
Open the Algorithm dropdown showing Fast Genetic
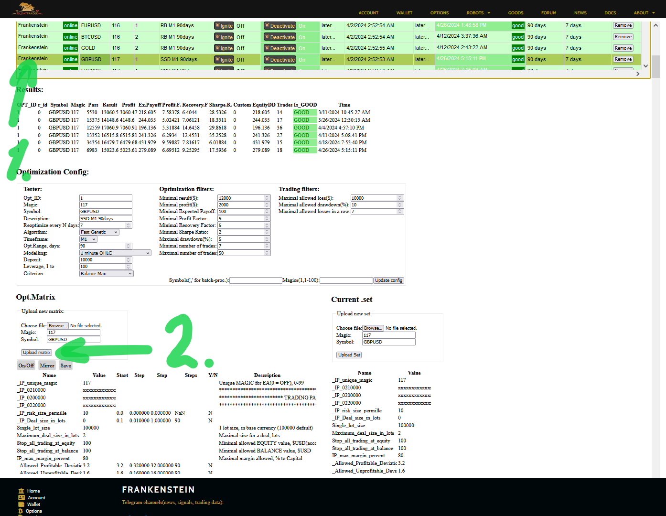(99, 232)
